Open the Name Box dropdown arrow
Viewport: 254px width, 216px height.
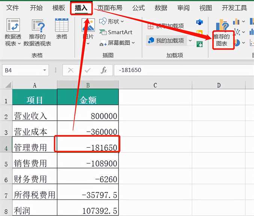(x=45, y=70)
